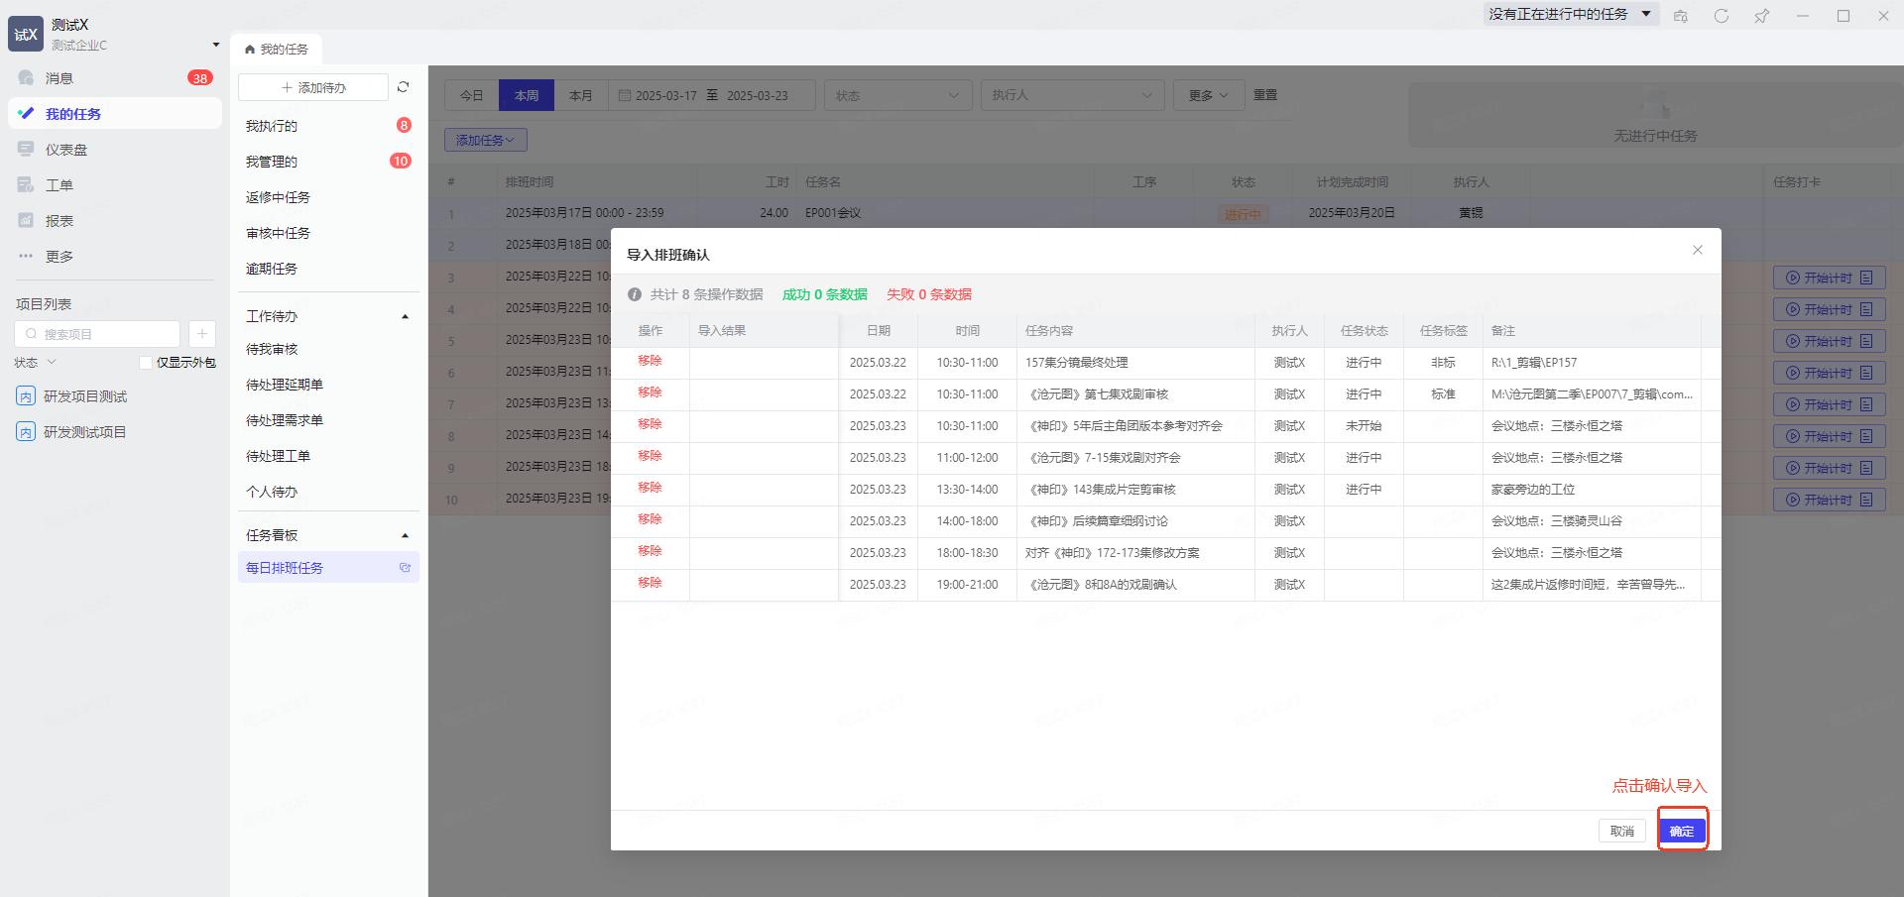Open the 状态 filter in project list
Image resolution: width=1904 pixels, height=897 pixels.
pyautogui.click(x=36, y=363)
